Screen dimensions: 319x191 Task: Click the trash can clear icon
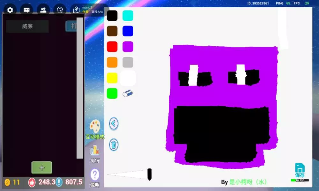click(x=114, y=145)
